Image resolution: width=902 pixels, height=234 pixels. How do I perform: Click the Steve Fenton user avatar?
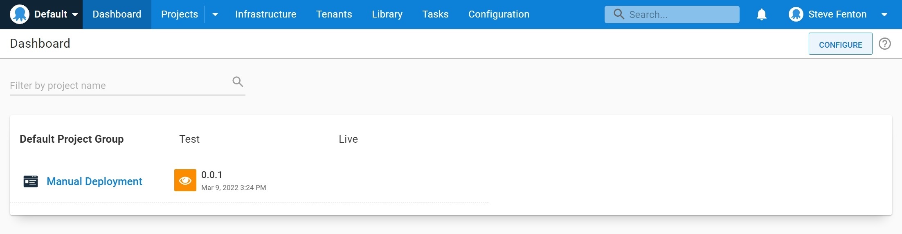[x=796, y=14]
